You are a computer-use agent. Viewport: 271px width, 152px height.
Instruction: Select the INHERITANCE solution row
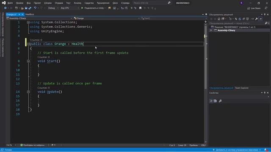coord(239,27)
